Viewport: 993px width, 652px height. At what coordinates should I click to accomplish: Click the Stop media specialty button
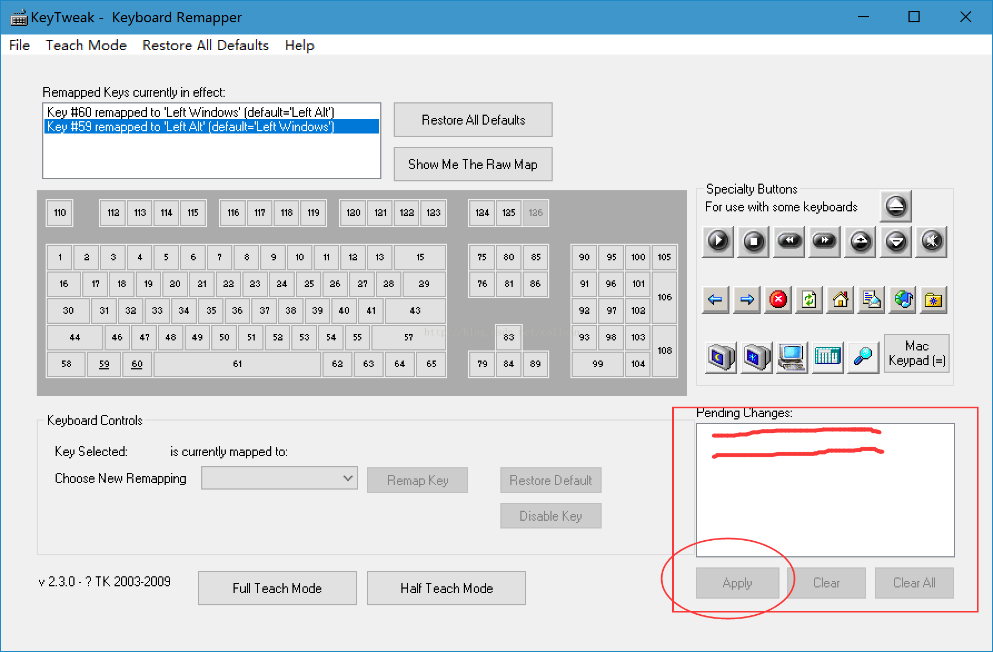tap(753, 241)
